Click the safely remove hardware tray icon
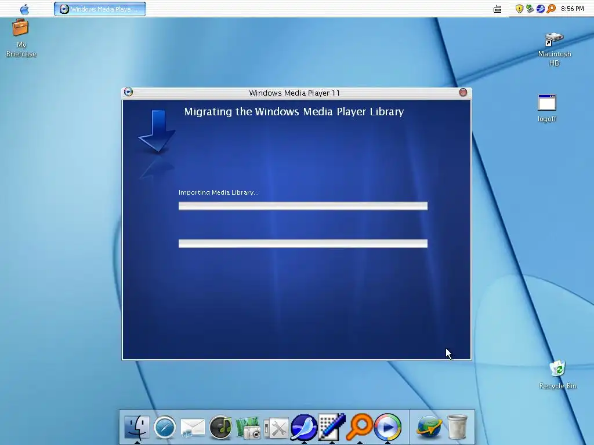 [530, 9]
